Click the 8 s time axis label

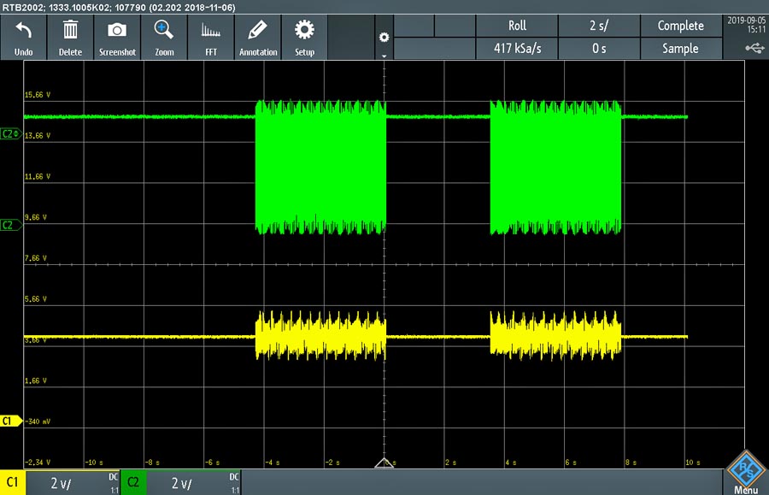coord(631,463)
